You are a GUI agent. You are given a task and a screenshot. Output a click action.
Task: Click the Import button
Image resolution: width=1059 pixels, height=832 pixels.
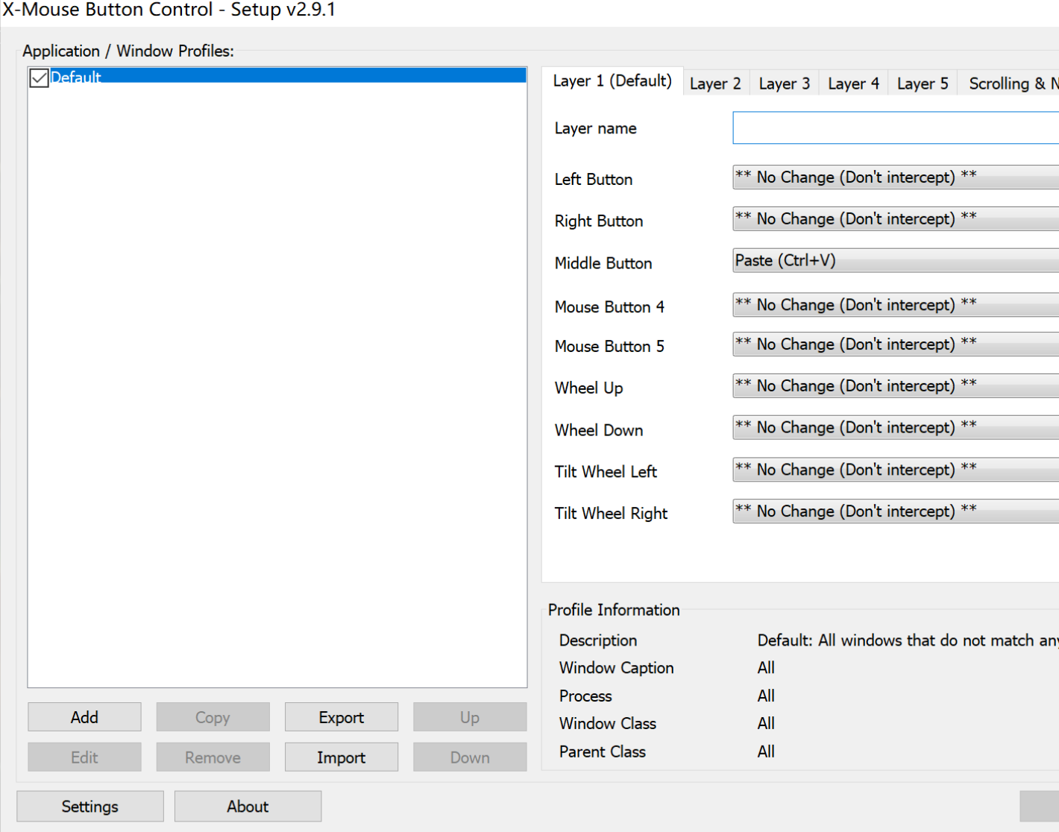pyautogui.click(x=341, y=757)
